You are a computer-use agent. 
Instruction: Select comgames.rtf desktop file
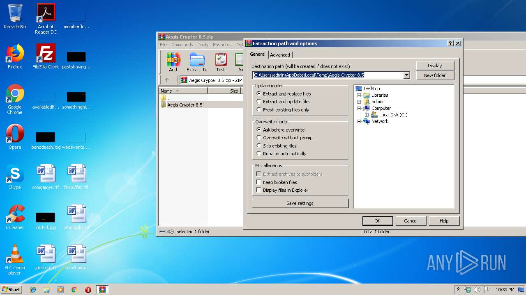pos(46,177)
